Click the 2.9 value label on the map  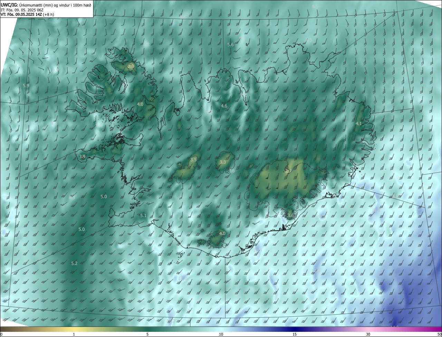point(131,66)
